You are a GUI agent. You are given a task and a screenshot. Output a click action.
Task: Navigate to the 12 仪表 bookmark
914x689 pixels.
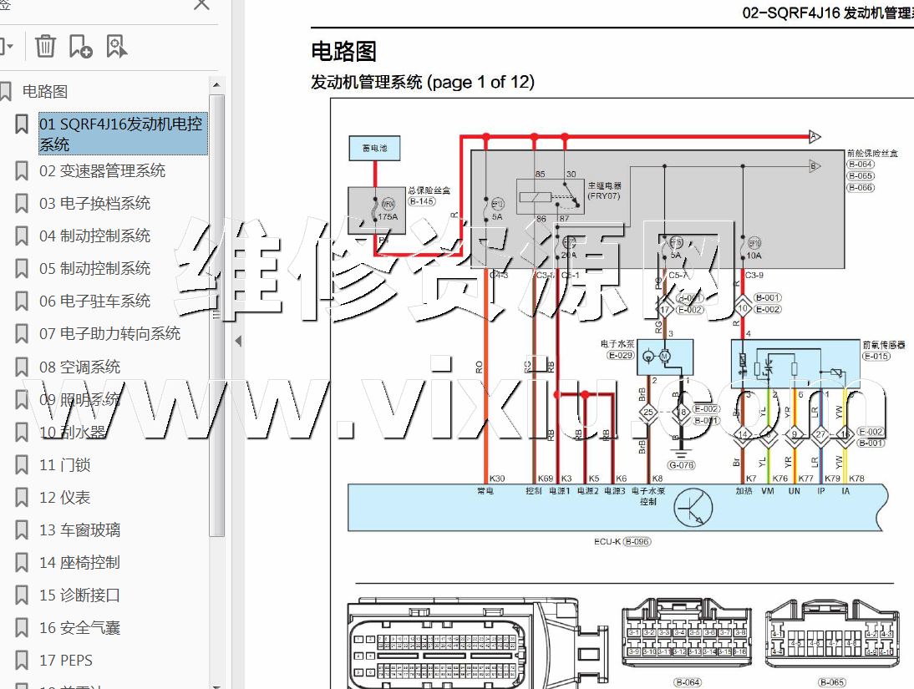pos(64,498)
